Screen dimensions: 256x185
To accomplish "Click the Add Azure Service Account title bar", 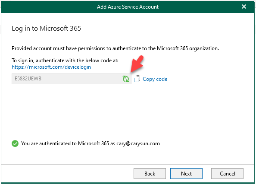I will click(128, 7).
